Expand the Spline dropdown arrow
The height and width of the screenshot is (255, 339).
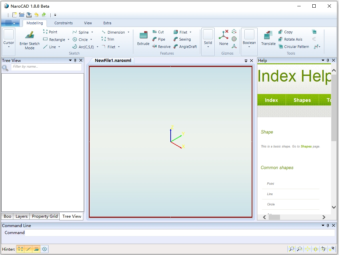(x=92, y=32)
